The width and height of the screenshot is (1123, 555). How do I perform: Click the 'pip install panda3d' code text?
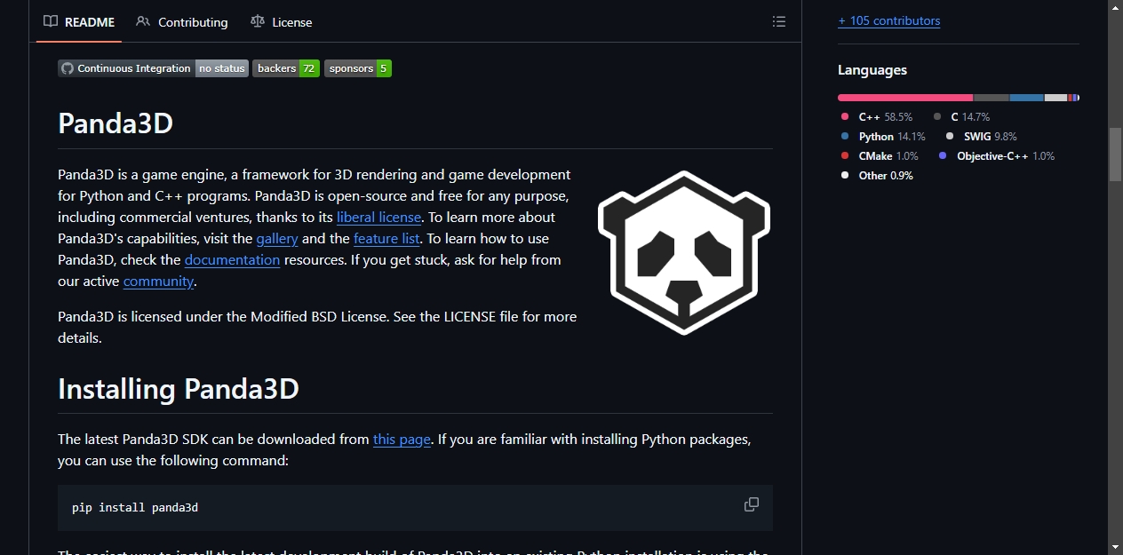click(x=135, y=508)
